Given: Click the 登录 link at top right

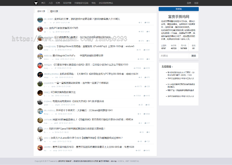Looking at the screenshot, I should (x=189, y=3).
